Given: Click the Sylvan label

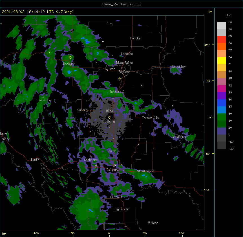Looking at the screenshot, I should 110,69.
